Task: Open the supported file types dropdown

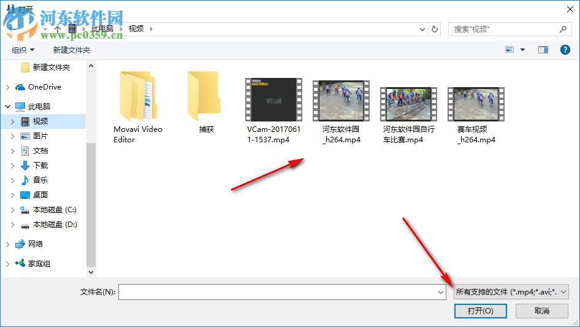Action: click(511, 292)
